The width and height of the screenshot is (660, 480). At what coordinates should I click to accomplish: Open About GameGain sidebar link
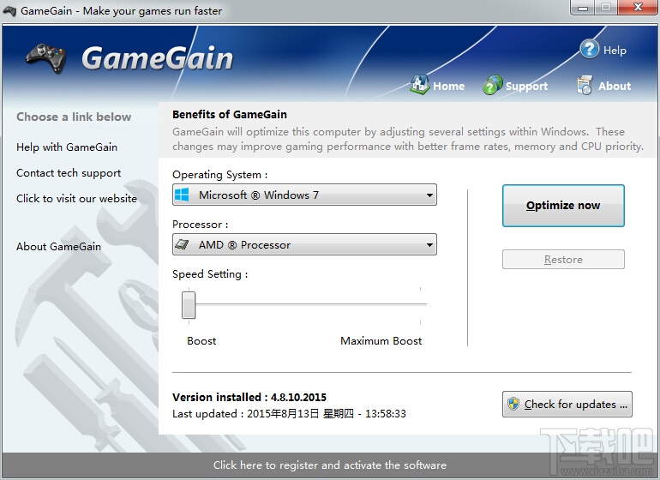(58, 246)
